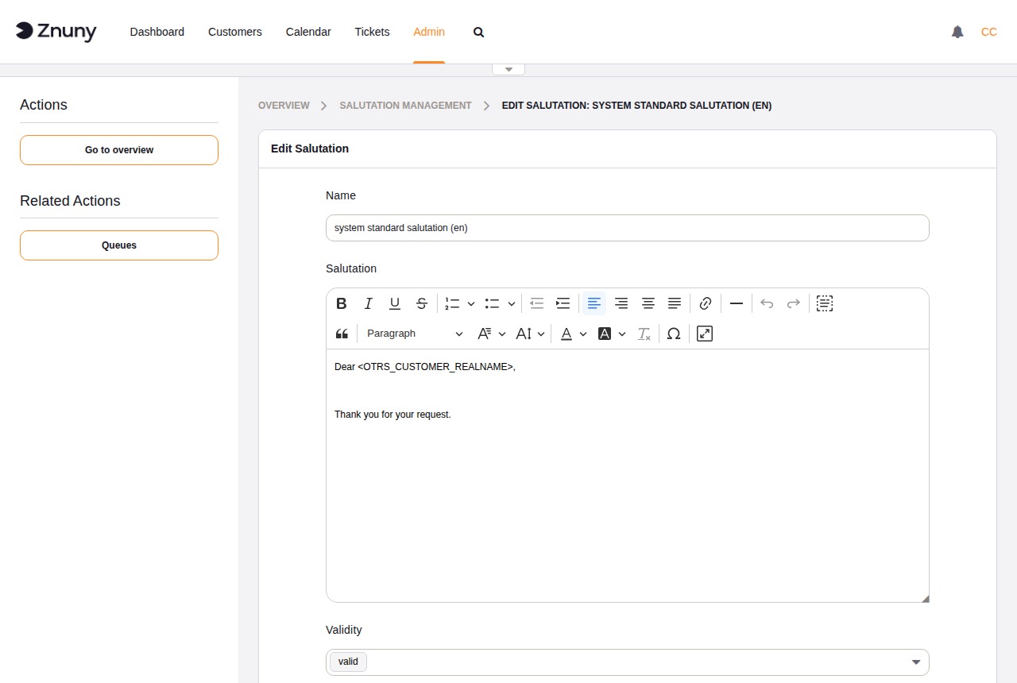
Task: Toggle italic formatting in editor
Action: click(369, 303)
